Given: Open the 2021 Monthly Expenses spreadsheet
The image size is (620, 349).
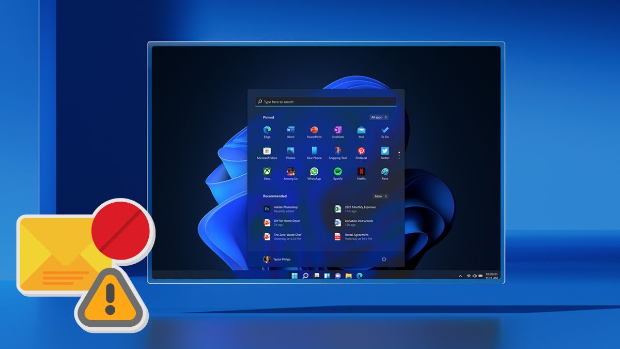Looking at the screenshot, I should [x=355, y=209].
